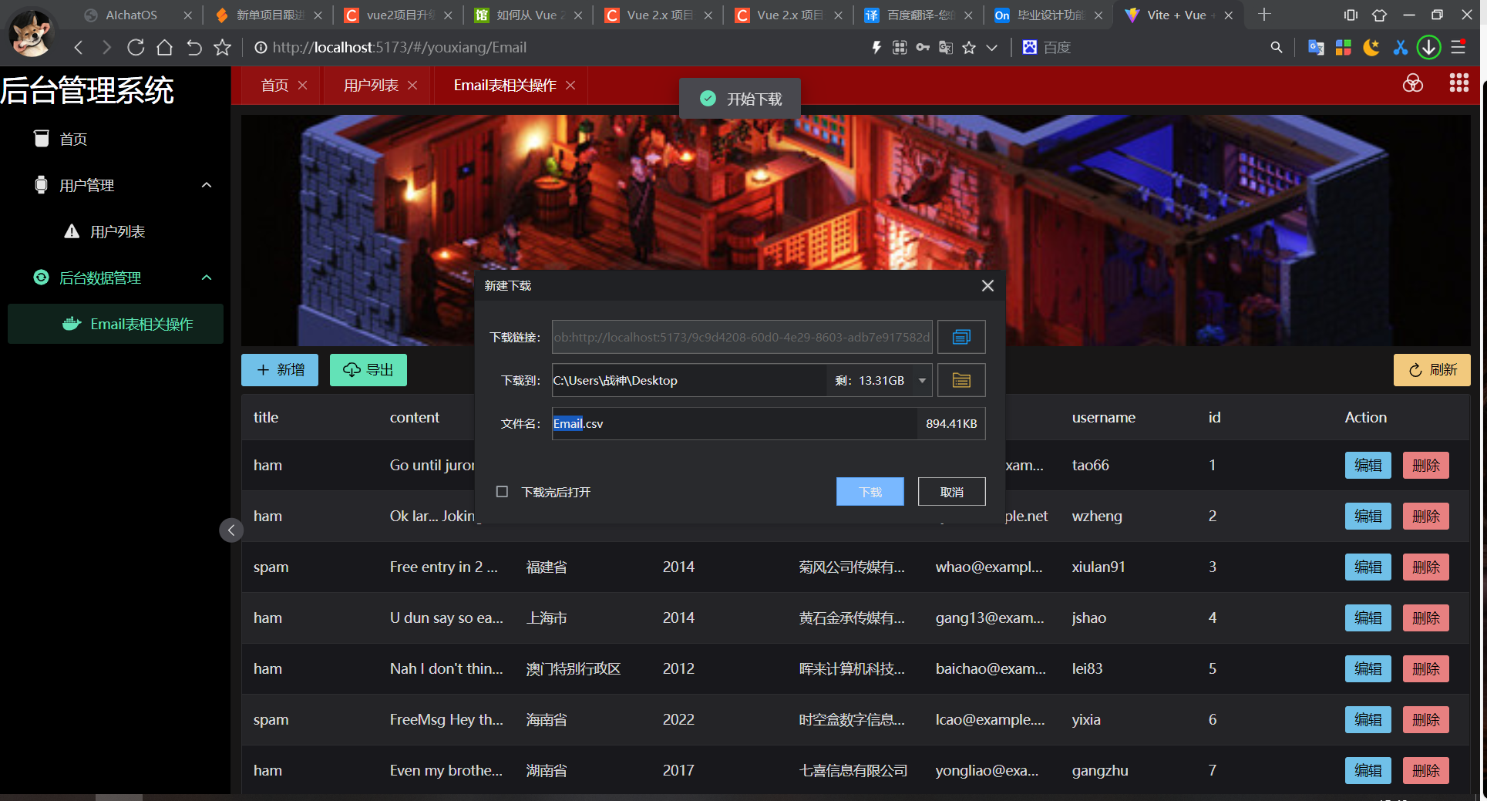This screenshot has height=801, width=1487.
Task: Delete the row with username wzheng
Action: [1426, 516]
